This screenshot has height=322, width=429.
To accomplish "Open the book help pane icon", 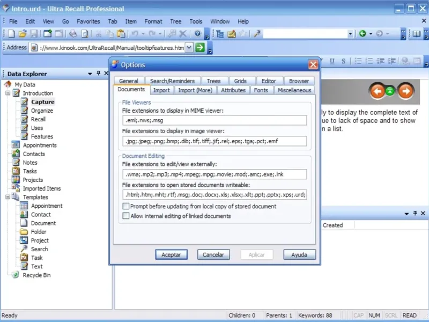I will [x=416, y=34].
